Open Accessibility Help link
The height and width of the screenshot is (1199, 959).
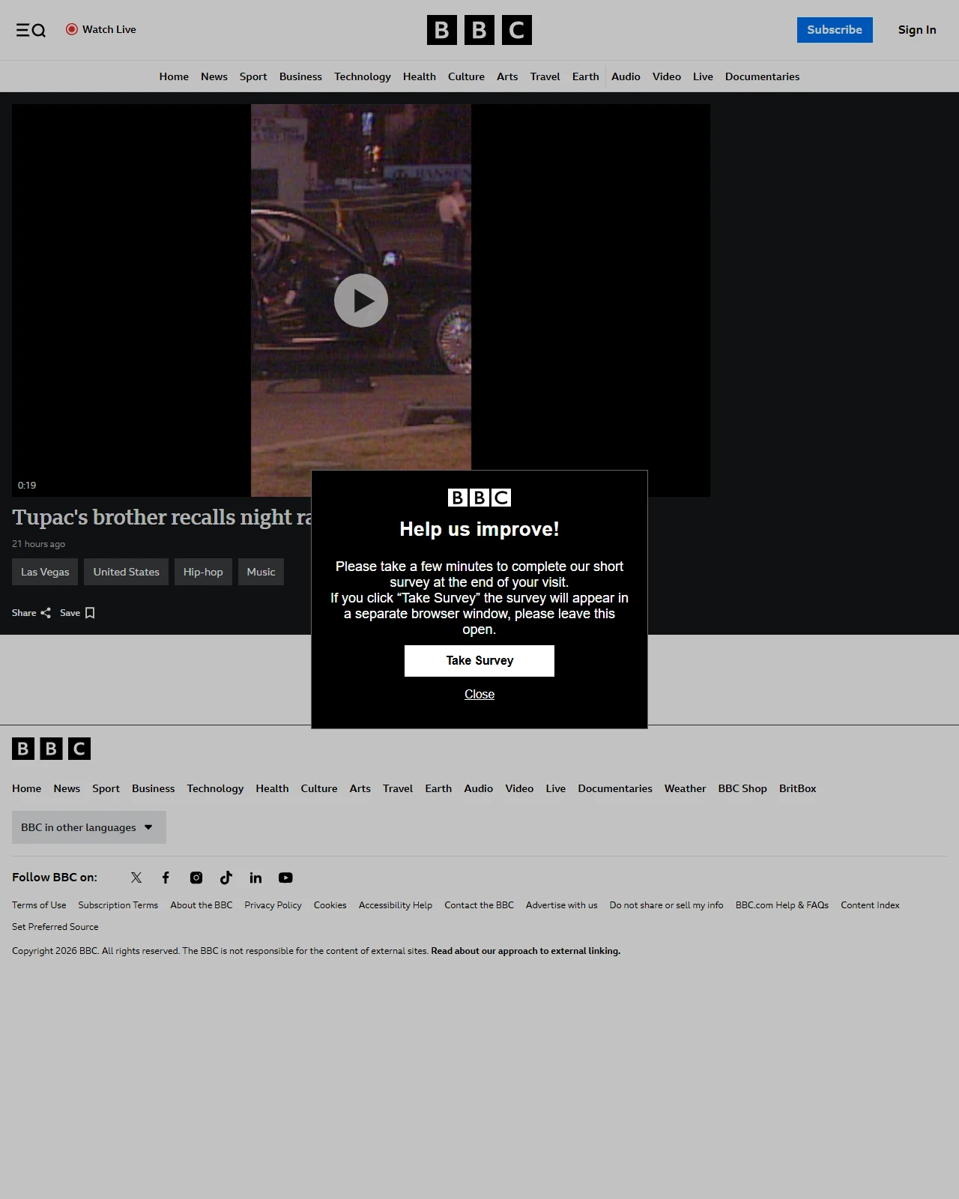[396, 905]
